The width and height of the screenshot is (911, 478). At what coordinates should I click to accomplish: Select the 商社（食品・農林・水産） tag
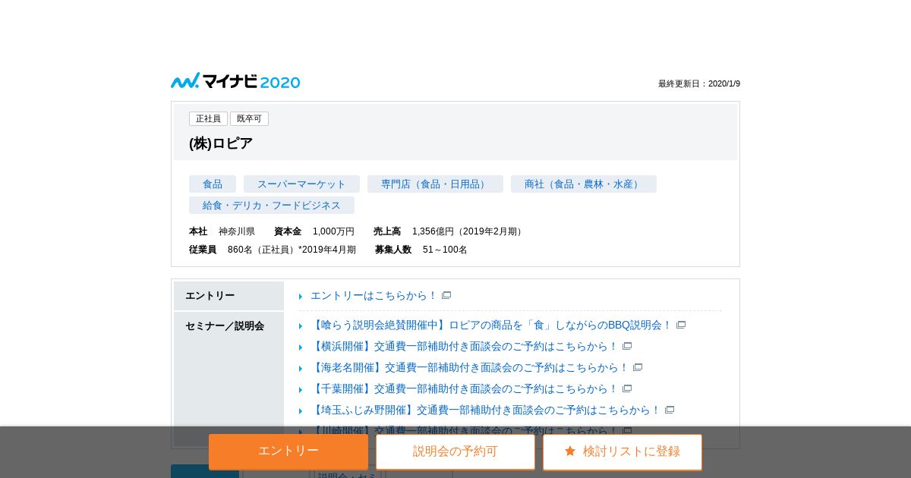584,184
